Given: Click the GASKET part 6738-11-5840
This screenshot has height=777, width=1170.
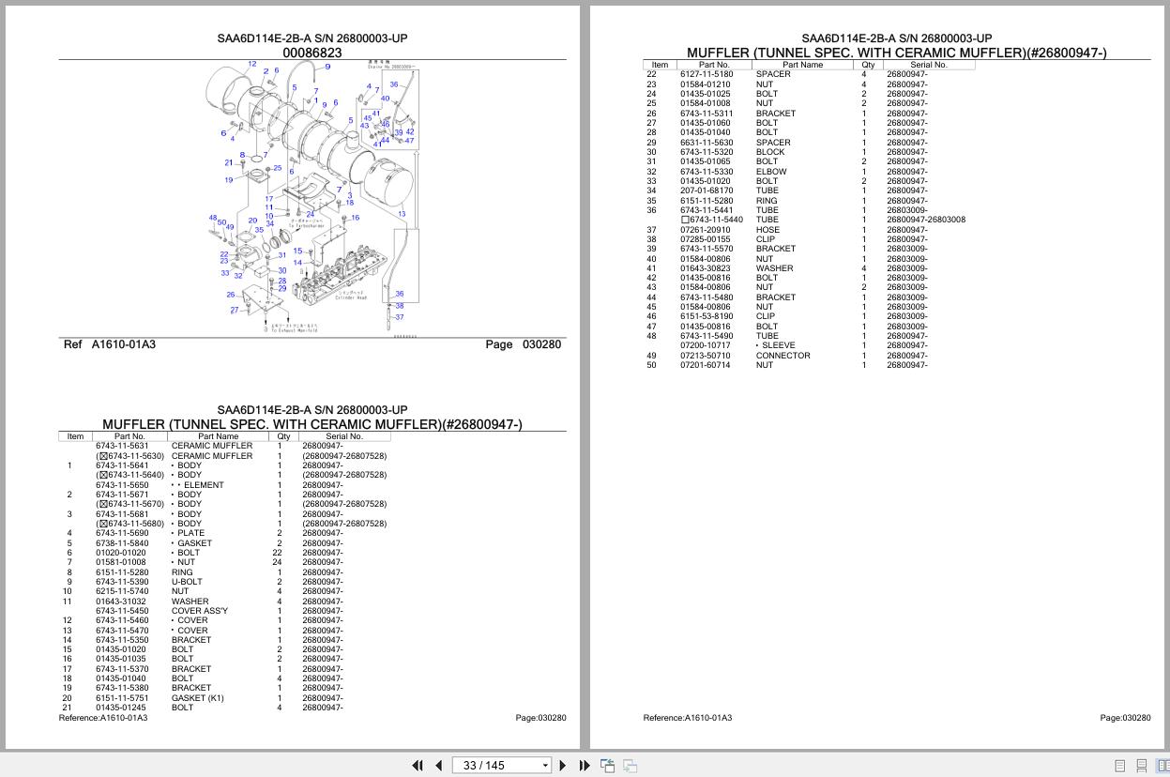Looking at the screenshot, I should pyautogui.click(x=122, y=543).
